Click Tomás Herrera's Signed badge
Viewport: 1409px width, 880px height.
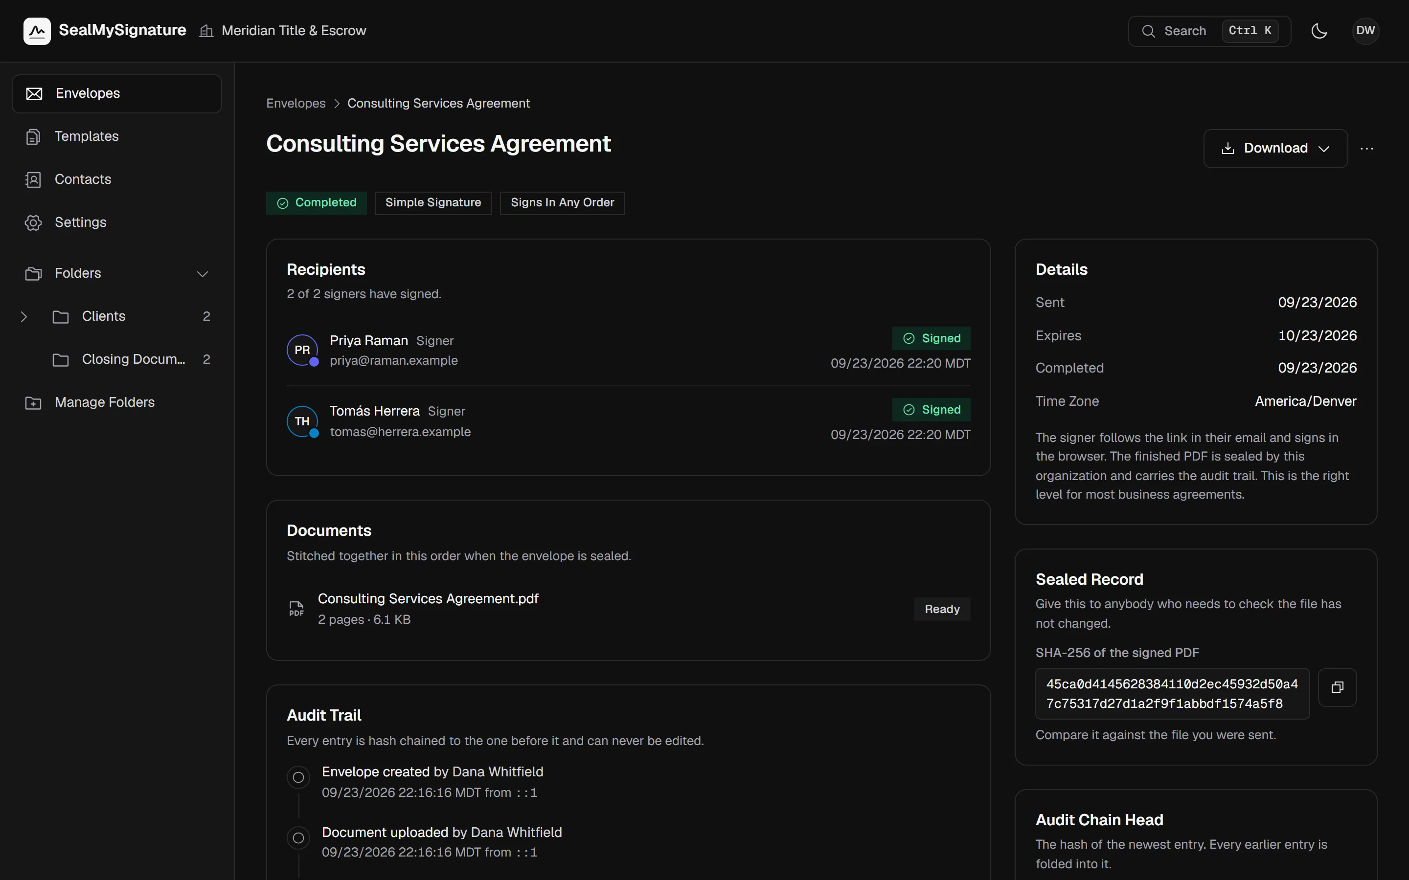click(931, 410)
